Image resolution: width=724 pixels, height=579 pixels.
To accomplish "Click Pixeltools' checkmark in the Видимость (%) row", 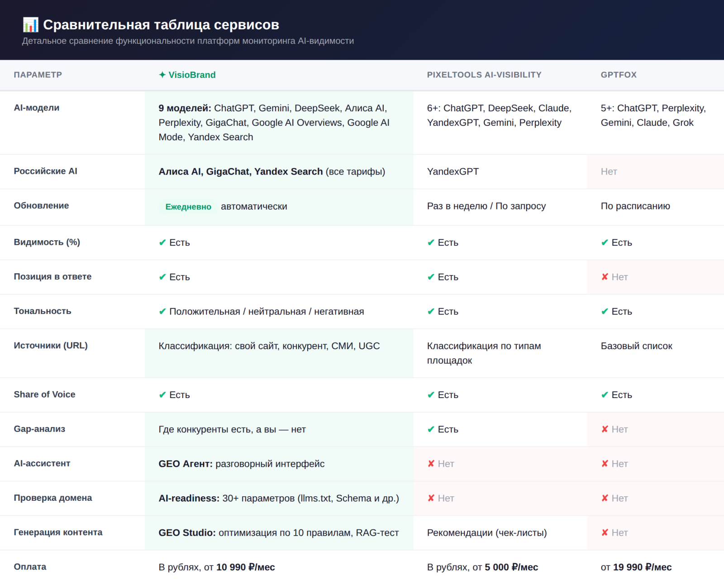I will pos(431,242).
